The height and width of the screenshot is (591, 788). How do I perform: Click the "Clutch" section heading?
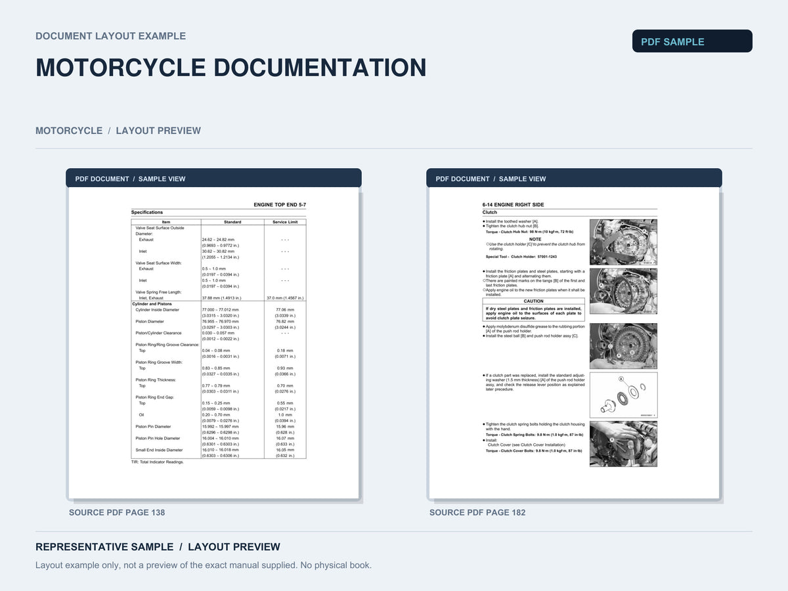(x=490, y=212)
